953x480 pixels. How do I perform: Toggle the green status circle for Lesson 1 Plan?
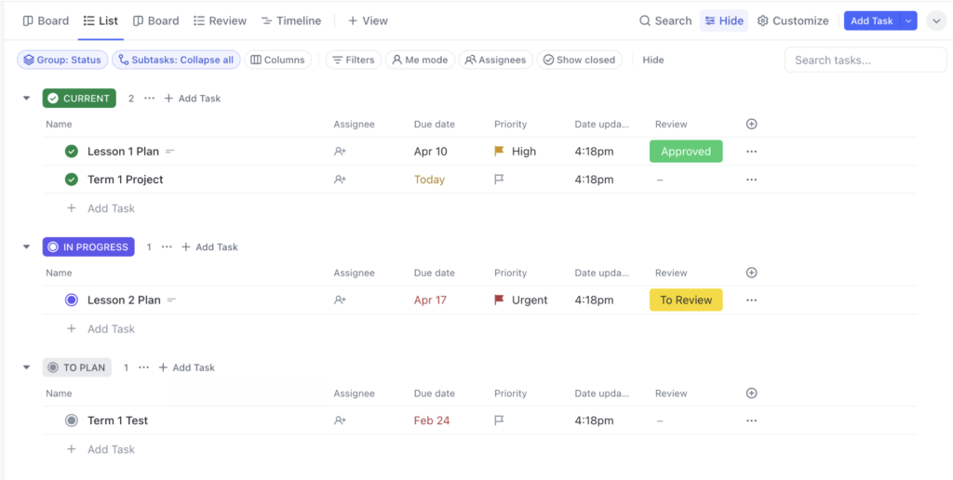tap(72, 152)
